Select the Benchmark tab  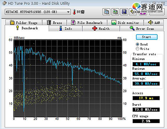(x=27, y=28)
